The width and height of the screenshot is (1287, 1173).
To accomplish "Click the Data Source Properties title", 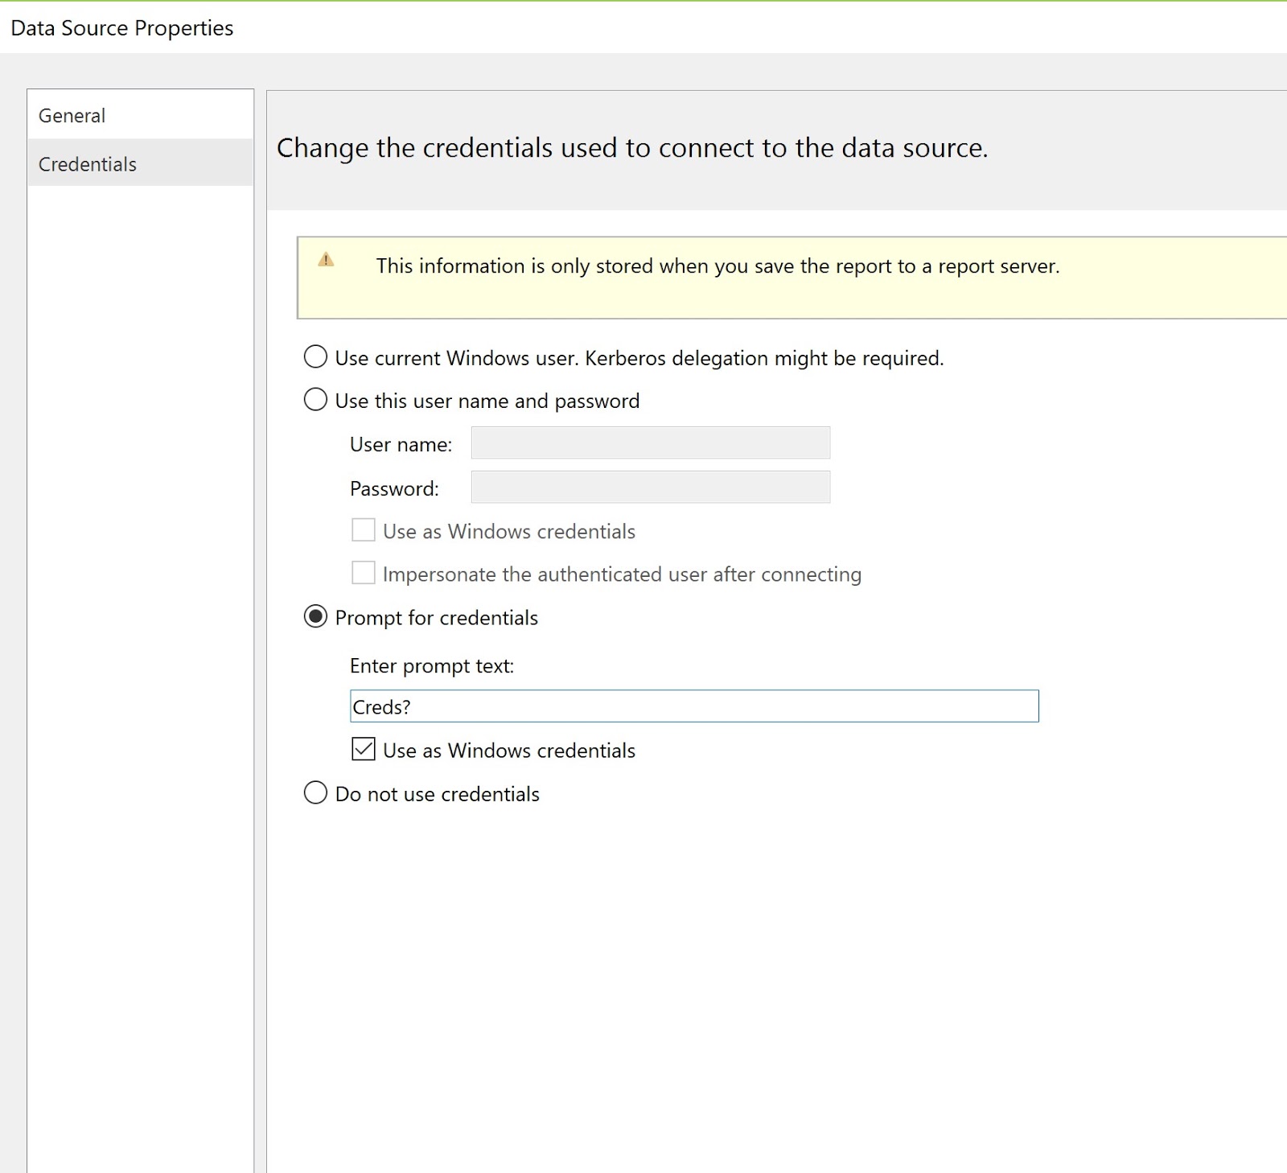I will [122, 28].
